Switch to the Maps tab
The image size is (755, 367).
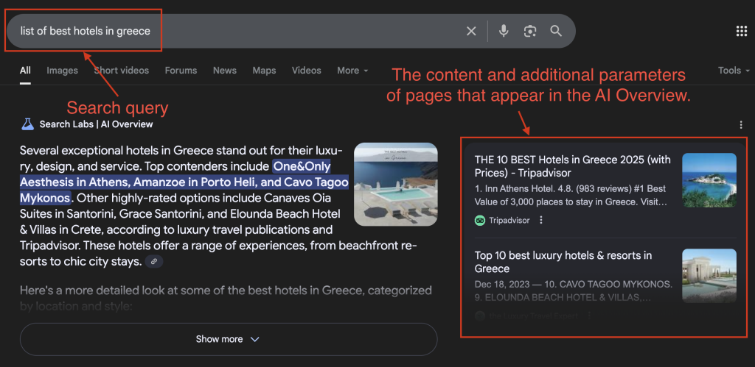(x=264, y=71)
